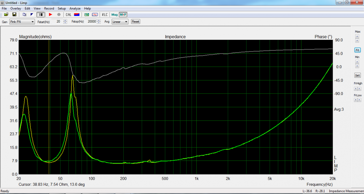The height and width of the screenshot is (194, 364).
Task: Click the Magnitude(ohms) axis label
Action: 35,37
